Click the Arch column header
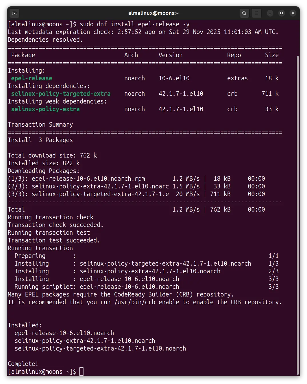This screenshot has height=384, width=307. [x=131, y=55]
